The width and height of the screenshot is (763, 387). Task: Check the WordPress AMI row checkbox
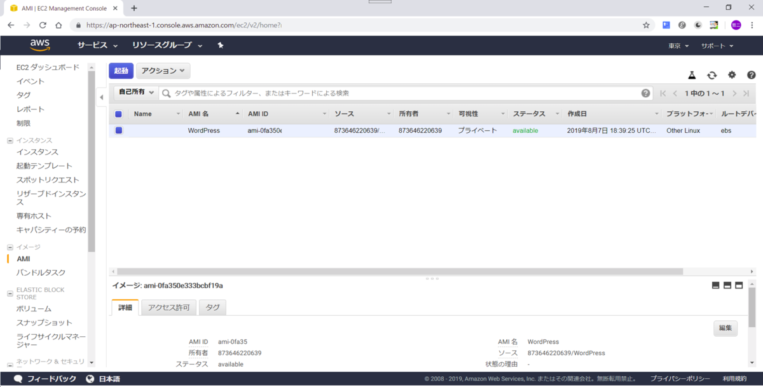[117, 130]
